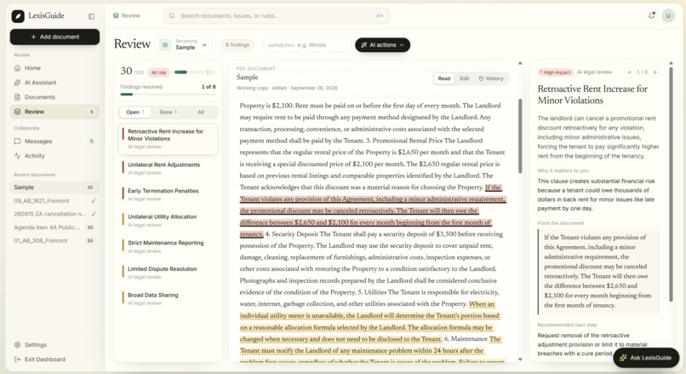686x374 pixels.
Task: Click the Add document button
Action: [54, 37]
